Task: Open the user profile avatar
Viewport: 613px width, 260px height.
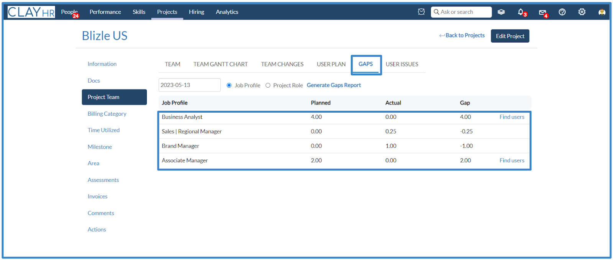Action: pos(602,12)
